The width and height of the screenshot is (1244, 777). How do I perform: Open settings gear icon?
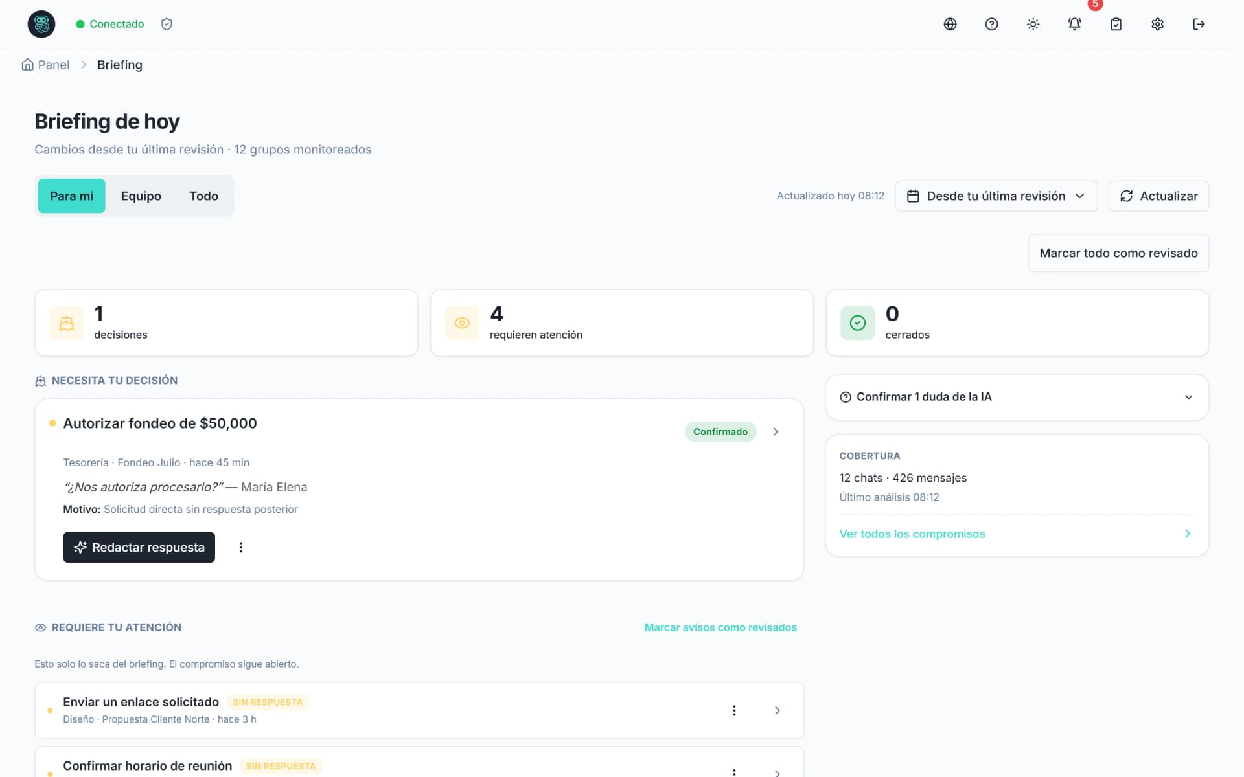tap(1157, 24)
